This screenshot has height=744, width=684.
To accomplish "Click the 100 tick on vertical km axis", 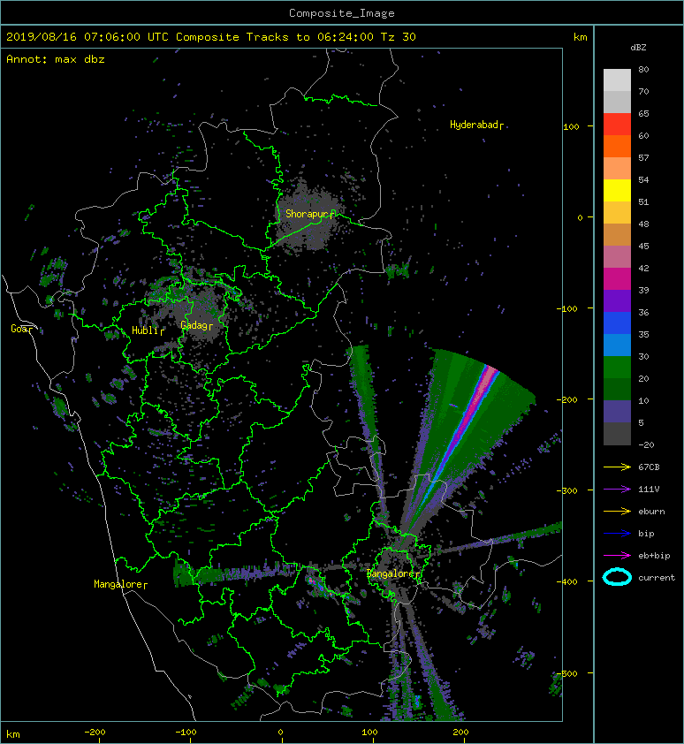I will 571,126.
